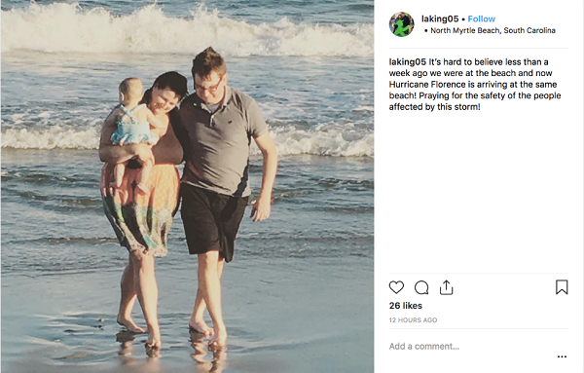View the 26 likes list
584x373 pixels.
[406, 306]
